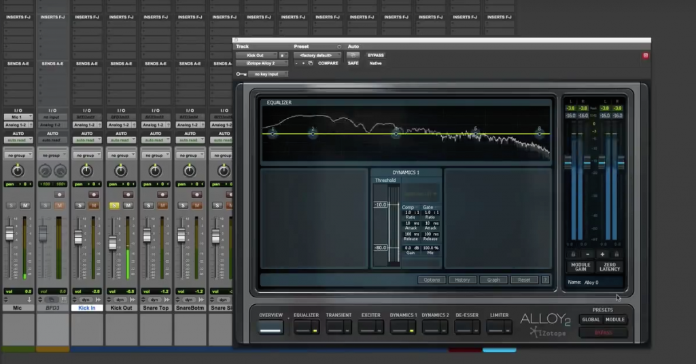Solo the SnareBotm track
This screenshot has width=696, height=364.
pos(183,205)
